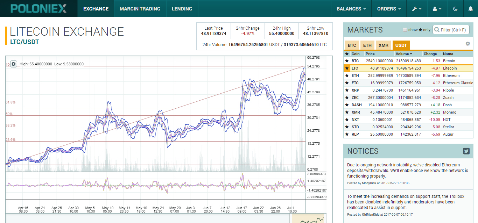
Task: Select Augur market row
Action: [x=408, y=134]
